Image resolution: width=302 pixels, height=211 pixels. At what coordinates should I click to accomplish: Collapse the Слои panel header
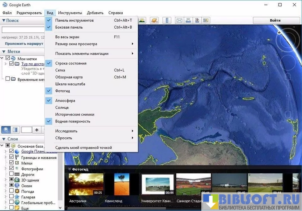tap(4, 139)
